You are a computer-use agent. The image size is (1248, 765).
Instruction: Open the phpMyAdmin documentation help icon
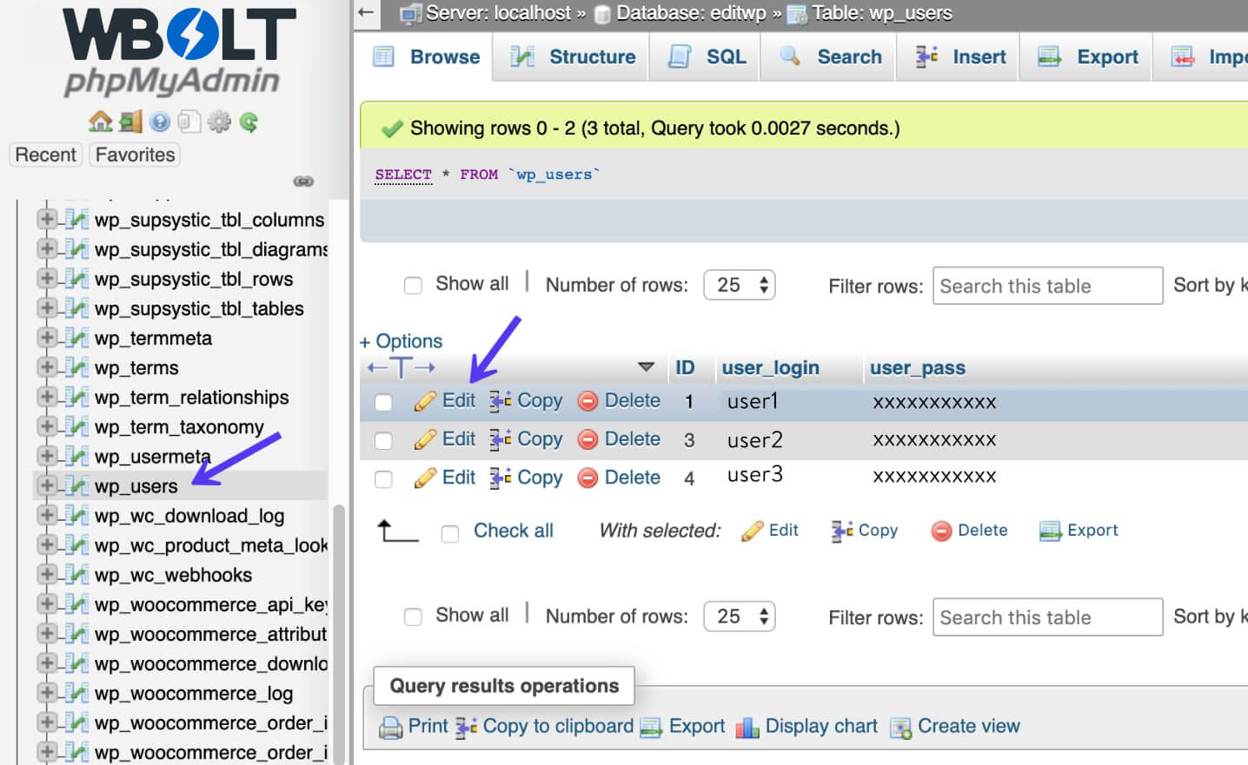160,122
